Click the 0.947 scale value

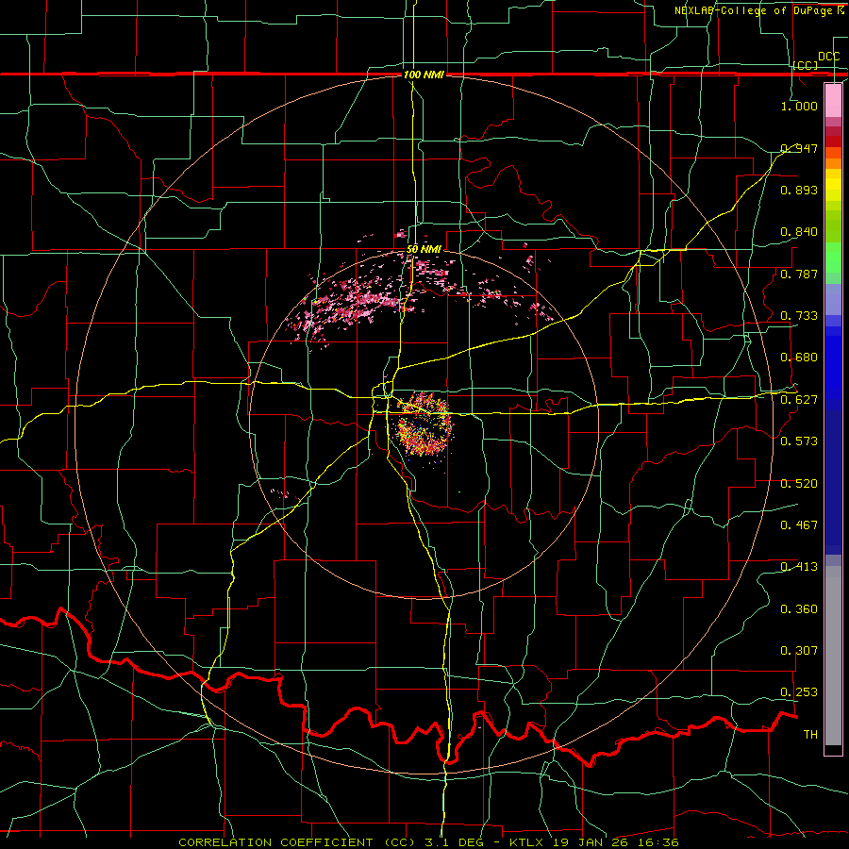(x=799, y=148)
